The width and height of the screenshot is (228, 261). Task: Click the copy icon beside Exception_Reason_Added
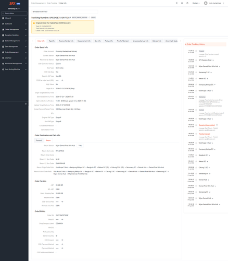(217, 125)
